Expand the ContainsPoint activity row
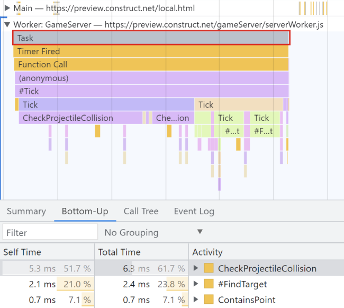The height and width of the screenshot is (308, 344). pos(196,300)
